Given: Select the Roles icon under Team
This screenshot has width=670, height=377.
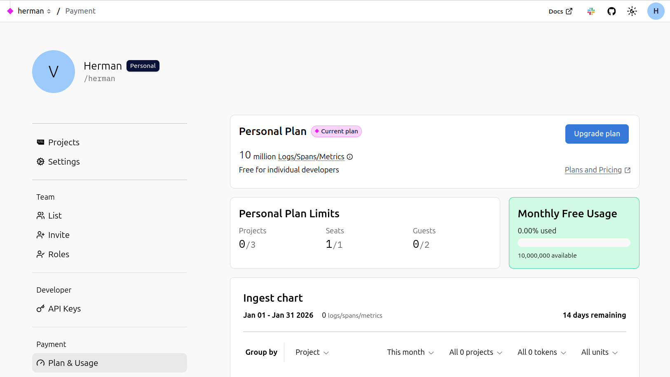Looking at the screenshot, I should (x=40, y=254).
